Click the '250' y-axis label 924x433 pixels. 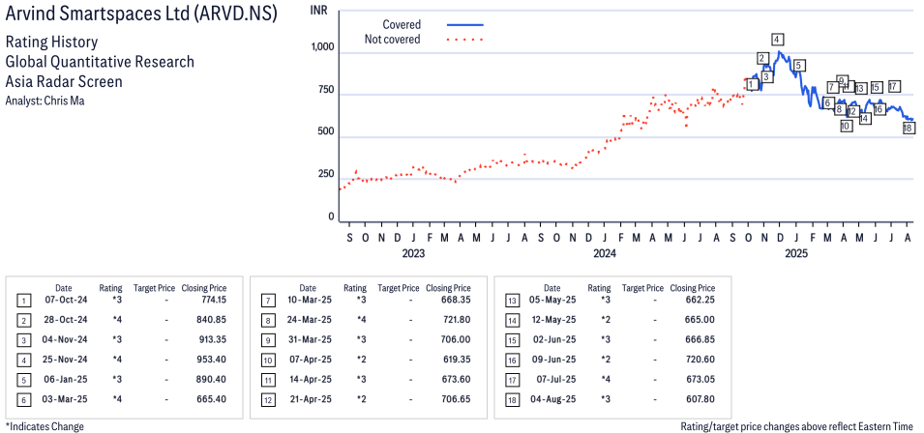326,175
